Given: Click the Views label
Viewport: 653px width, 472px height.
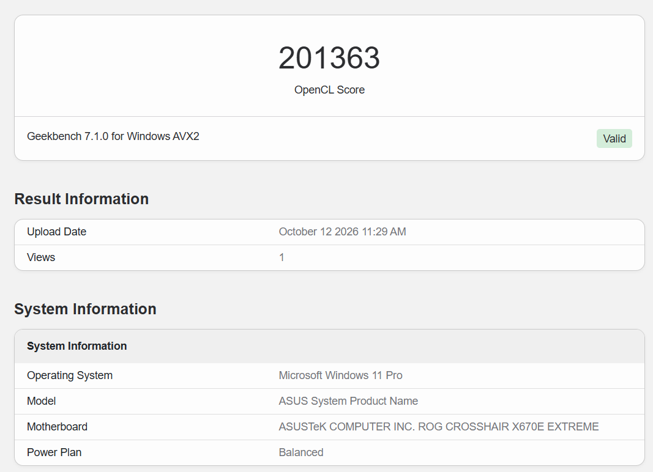Looking at the screenshot, I should pos(41,257).
